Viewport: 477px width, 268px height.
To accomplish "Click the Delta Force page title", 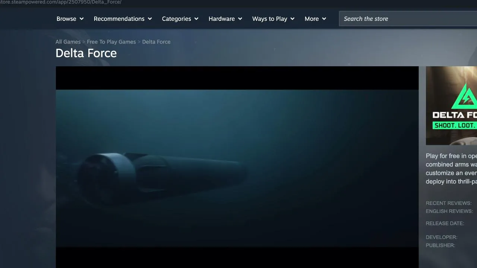I will click(86, 53).
